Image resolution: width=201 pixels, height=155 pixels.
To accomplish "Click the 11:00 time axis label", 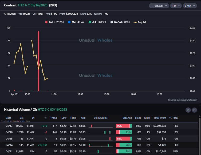I will click(54, 94).
